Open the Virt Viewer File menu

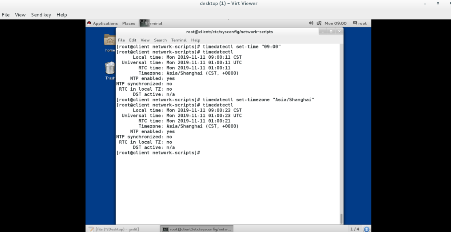point(5,15)
